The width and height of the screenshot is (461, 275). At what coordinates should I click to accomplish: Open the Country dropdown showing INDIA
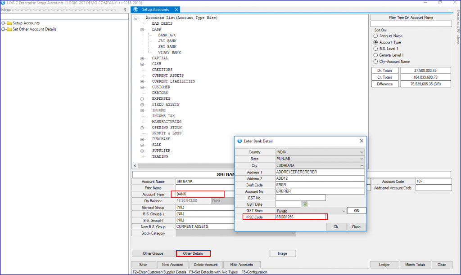click(362, 151)
